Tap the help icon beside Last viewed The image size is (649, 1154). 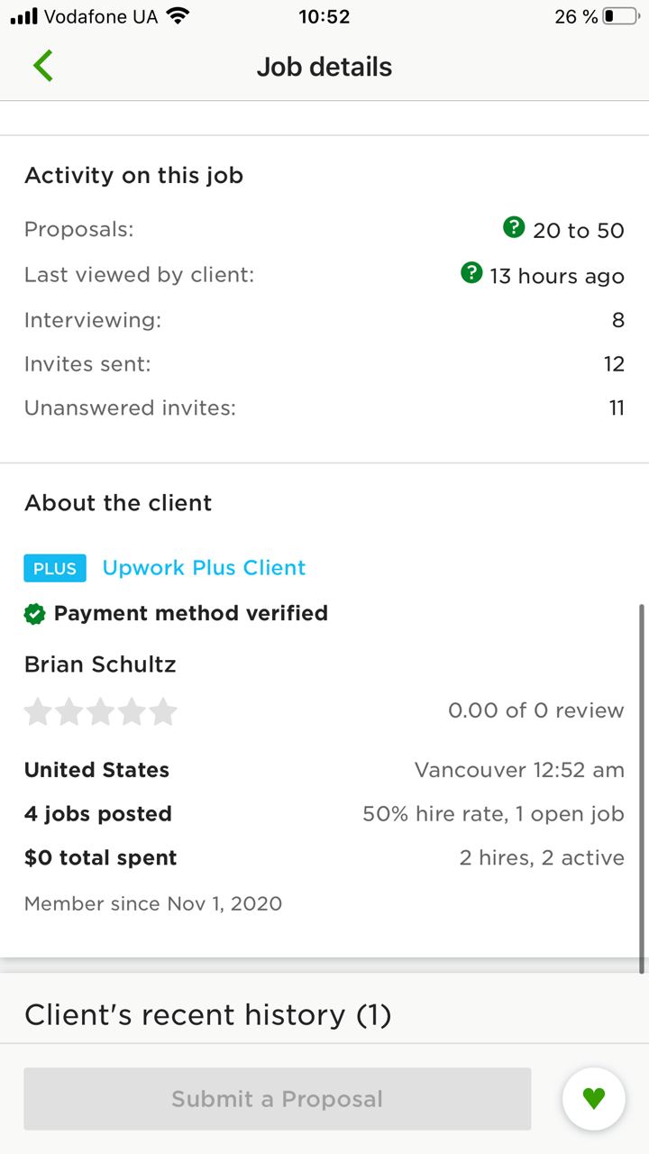click(x=471, y=273)
